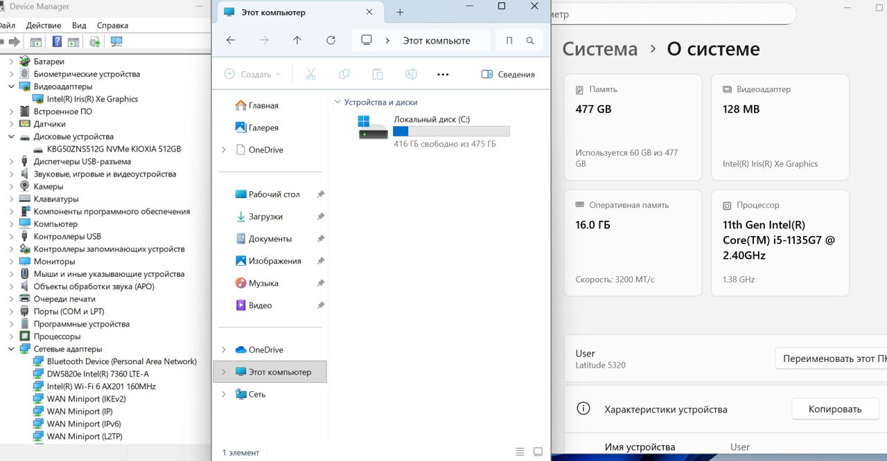Select Intel(R) Wi-Fi 6 AX201 160MHz adapter
Image resolution: width=887 pixels, height=461 pixels.
101,386
